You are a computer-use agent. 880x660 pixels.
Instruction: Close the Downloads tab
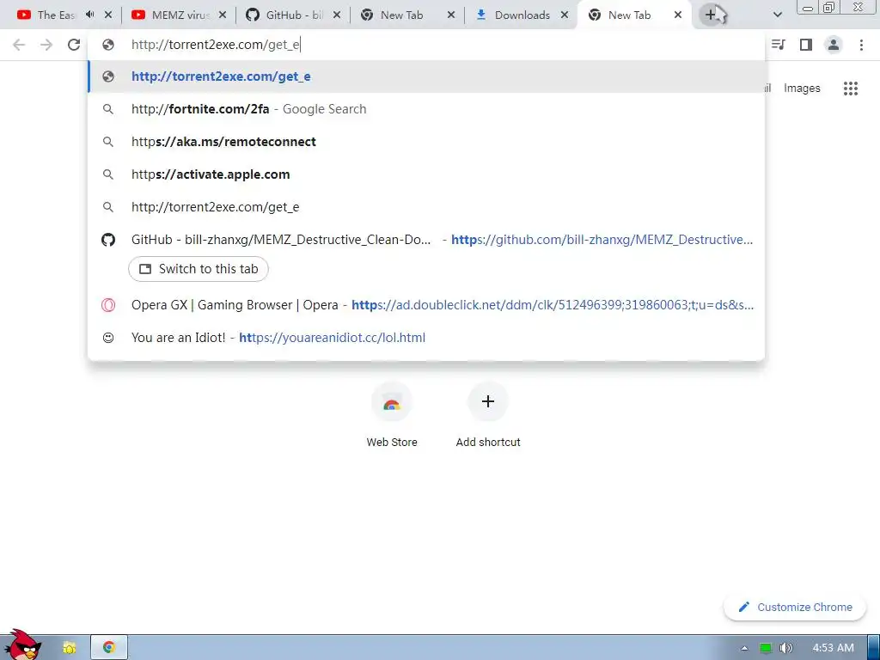point(565,15)
